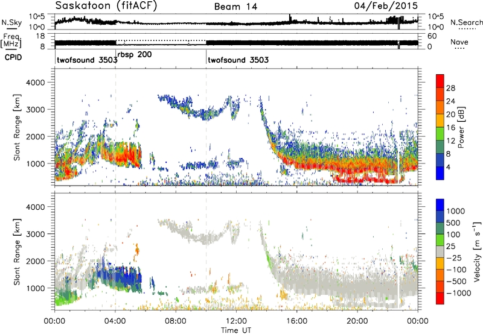
Task: Click the 'Nave' legend label
Action: coord(459,42)
